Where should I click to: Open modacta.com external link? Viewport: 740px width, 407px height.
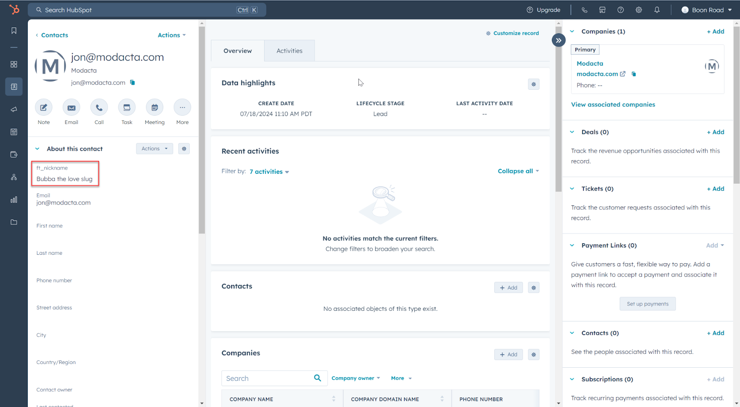pyautogui.click(x=601, y=74)
